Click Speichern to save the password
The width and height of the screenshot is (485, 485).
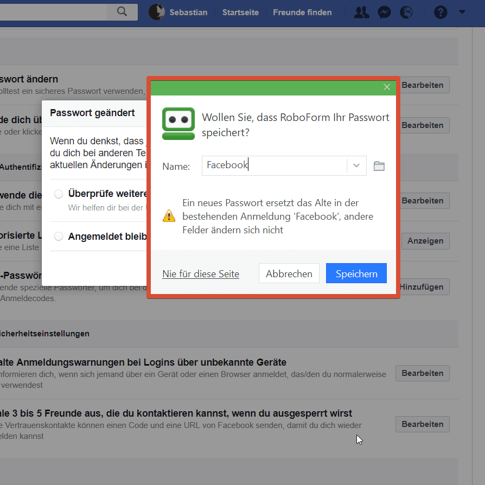click(x=356, y=273)
